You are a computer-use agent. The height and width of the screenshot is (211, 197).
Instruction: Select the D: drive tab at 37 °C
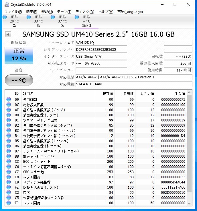(62, 21)
